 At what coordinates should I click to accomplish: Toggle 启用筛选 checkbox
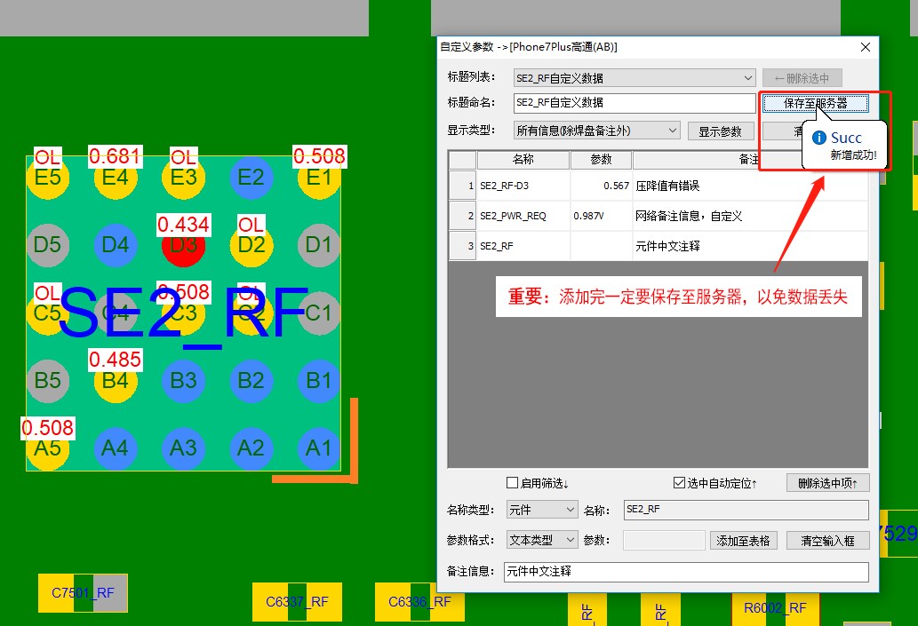pos(512,483)
